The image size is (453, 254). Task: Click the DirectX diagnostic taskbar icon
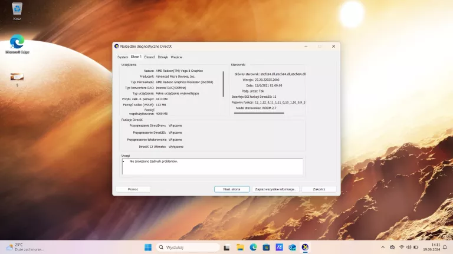click(305, 247)
